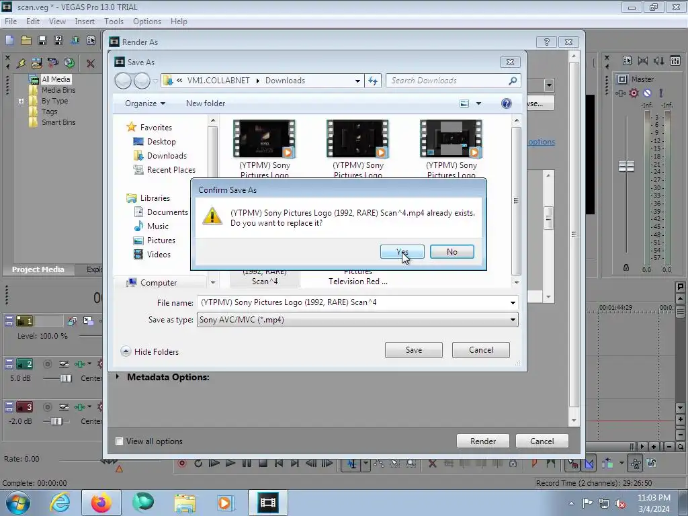Click New folder in Save As toolbar
688x516 pixels.
point(206,103)
